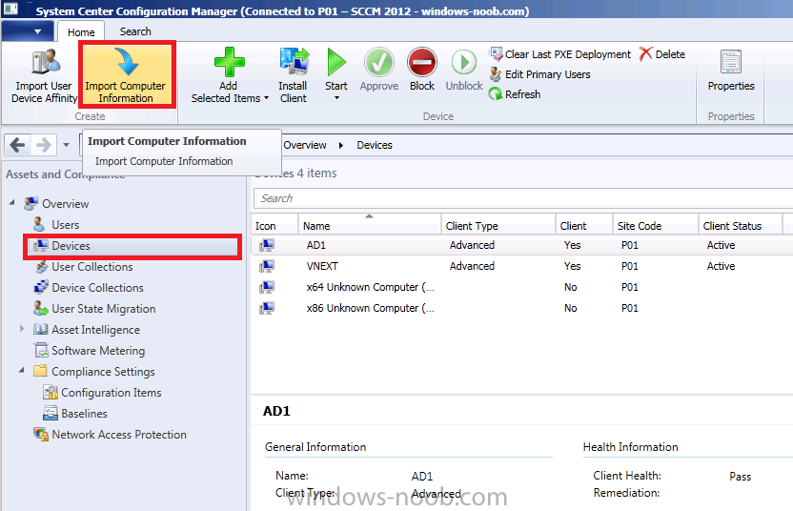
Task: Click the green Add Selected Items icon
Action: [x=229, y=62]
